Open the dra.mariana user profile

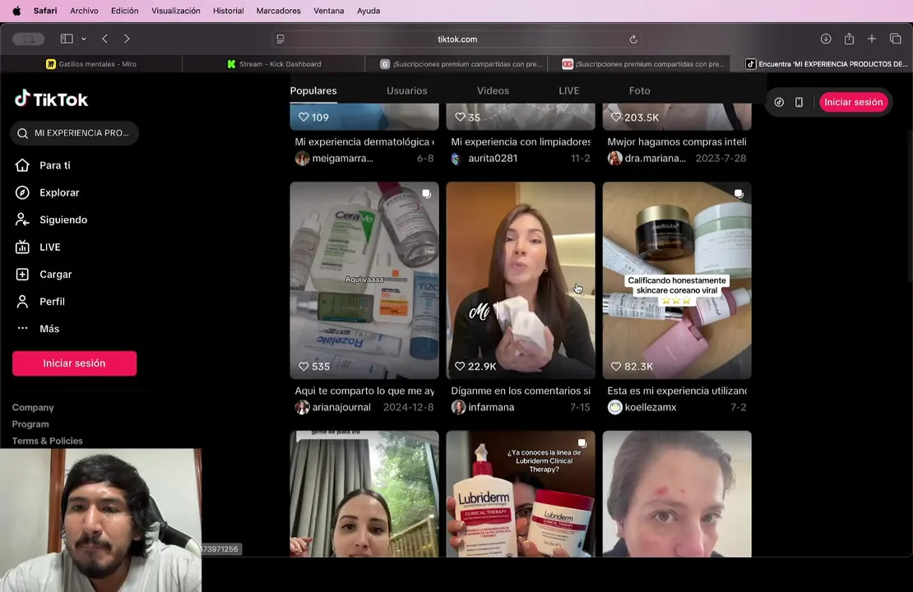click(655, 159)
